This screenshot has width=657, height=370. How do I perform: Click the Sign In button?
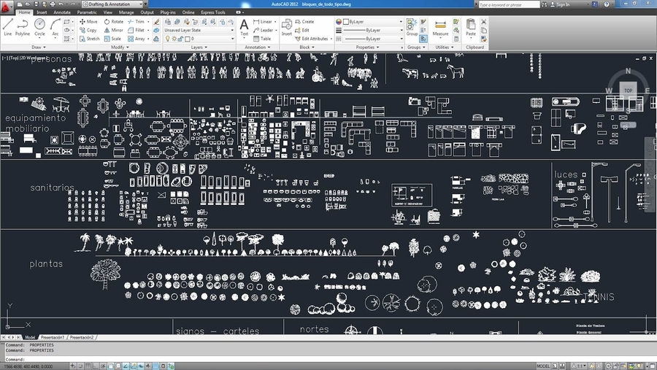coord(562,4)
